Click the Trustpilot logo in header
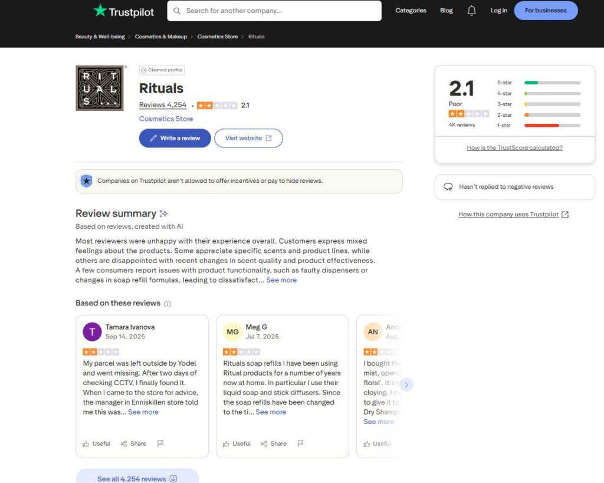 click(x=123, y=11)
